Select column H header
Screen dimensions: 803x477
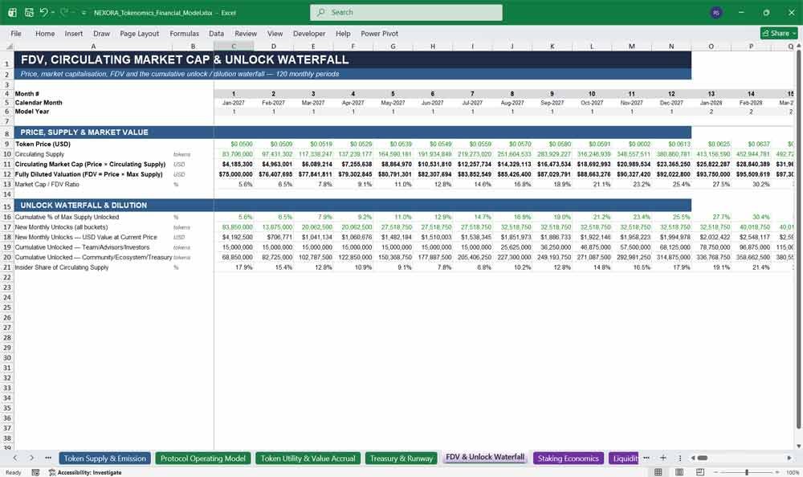(x=433, y=46)
